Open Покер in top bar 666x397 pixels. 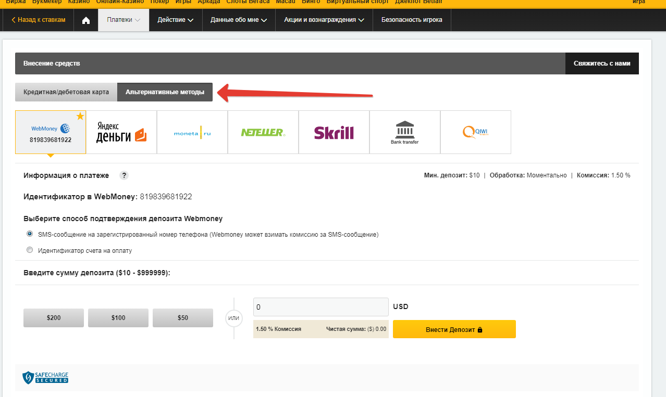click(x=159, y=2)
